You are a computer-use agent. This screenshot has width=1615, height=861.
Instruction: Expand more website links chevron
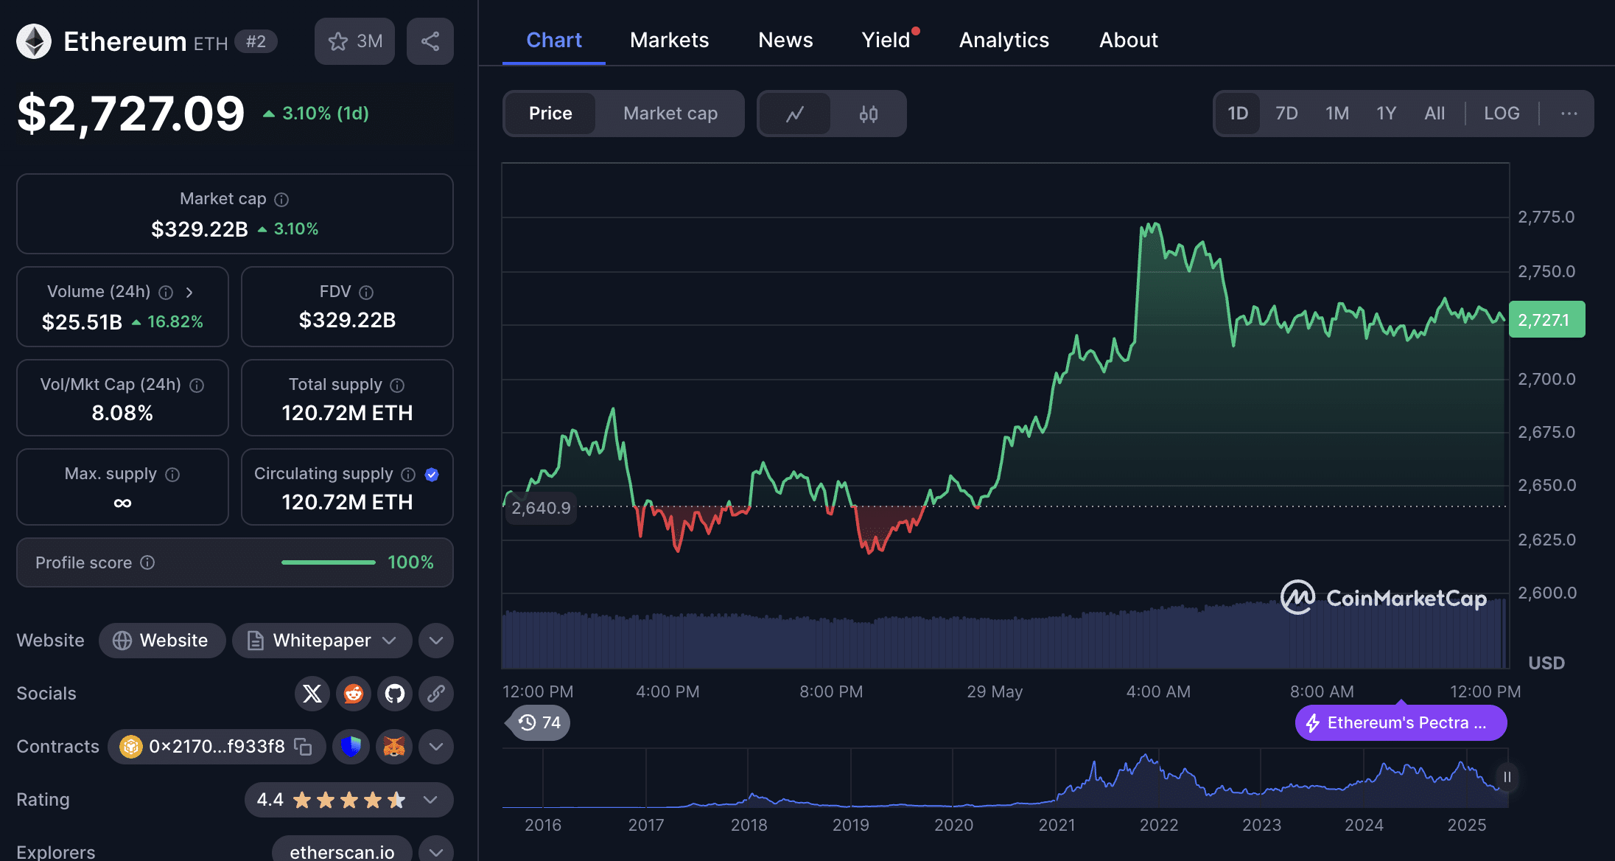(x=436, y=641)
